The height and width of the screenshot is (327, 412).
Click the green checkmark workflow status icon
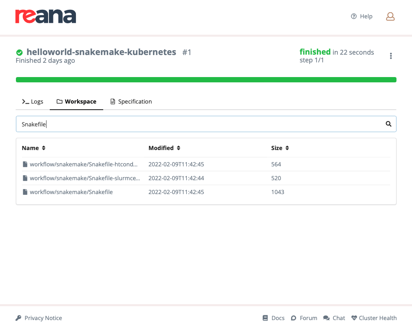tap(19, 52)
